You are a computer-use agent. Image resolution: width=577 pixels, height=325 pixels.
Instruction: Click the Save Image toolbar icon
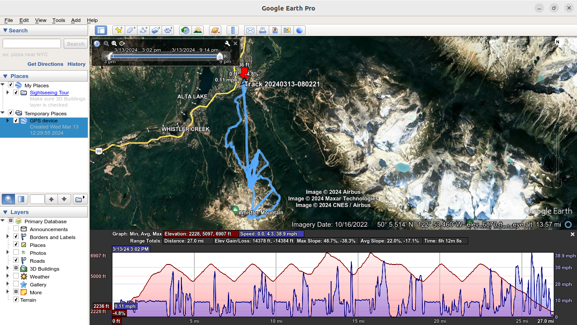pos(275,30)
